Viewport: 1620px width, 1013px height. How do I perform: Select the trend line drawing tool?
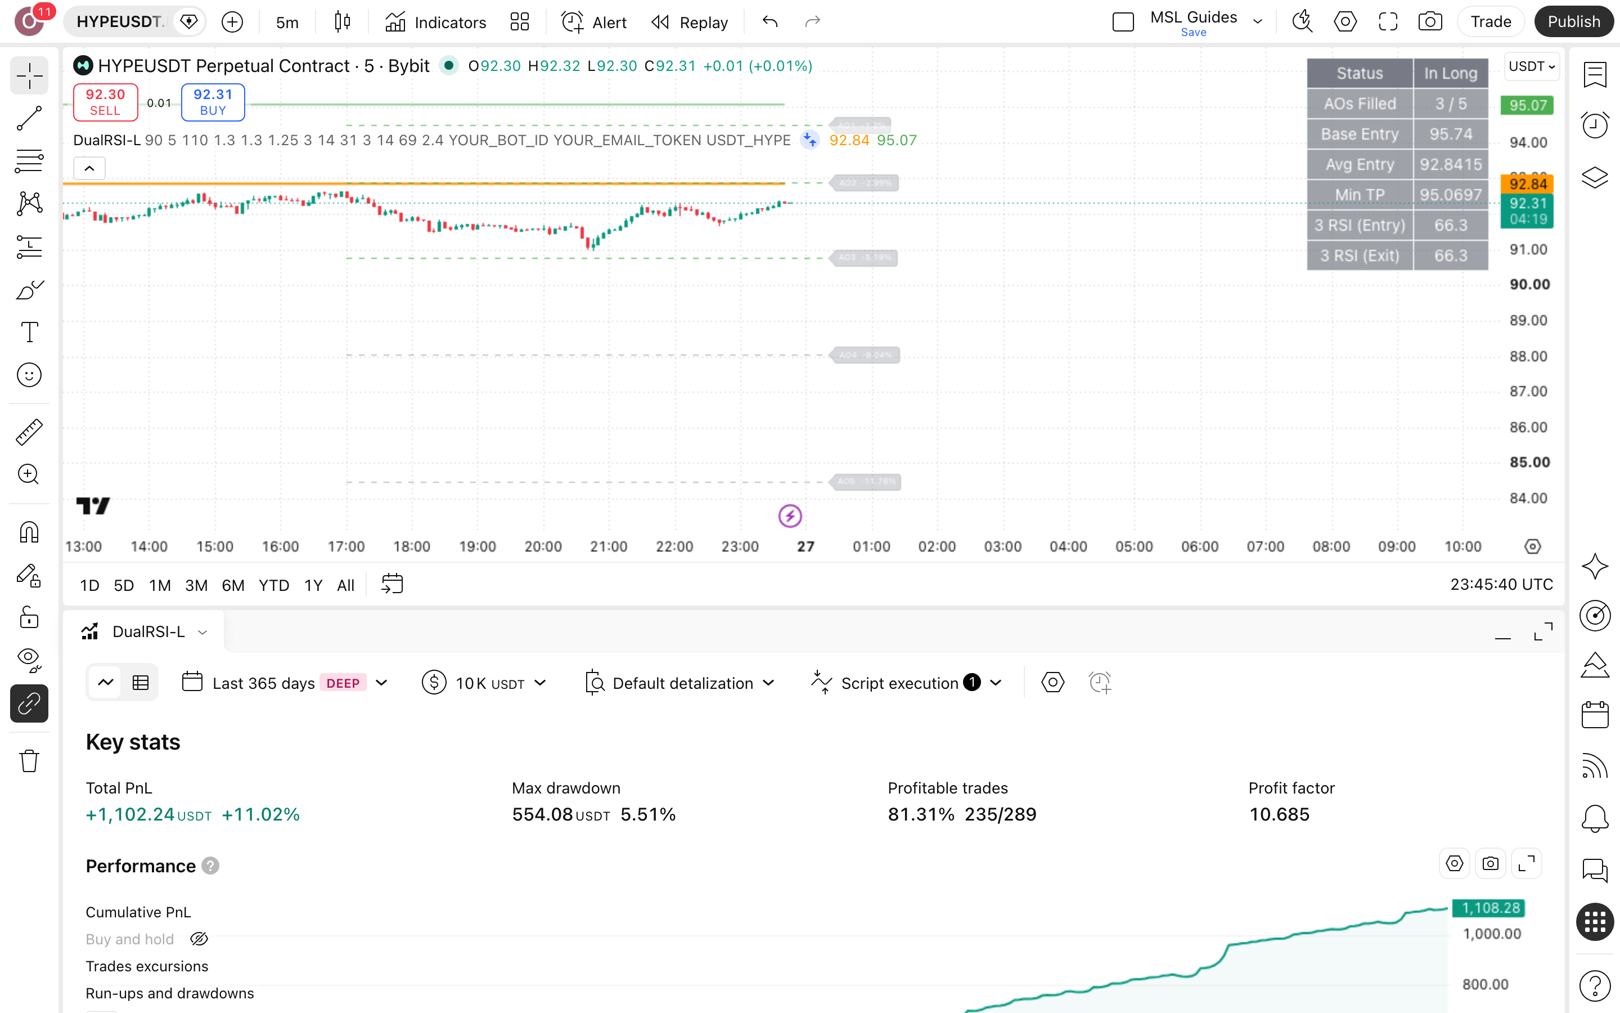click(x=29, y=119)
